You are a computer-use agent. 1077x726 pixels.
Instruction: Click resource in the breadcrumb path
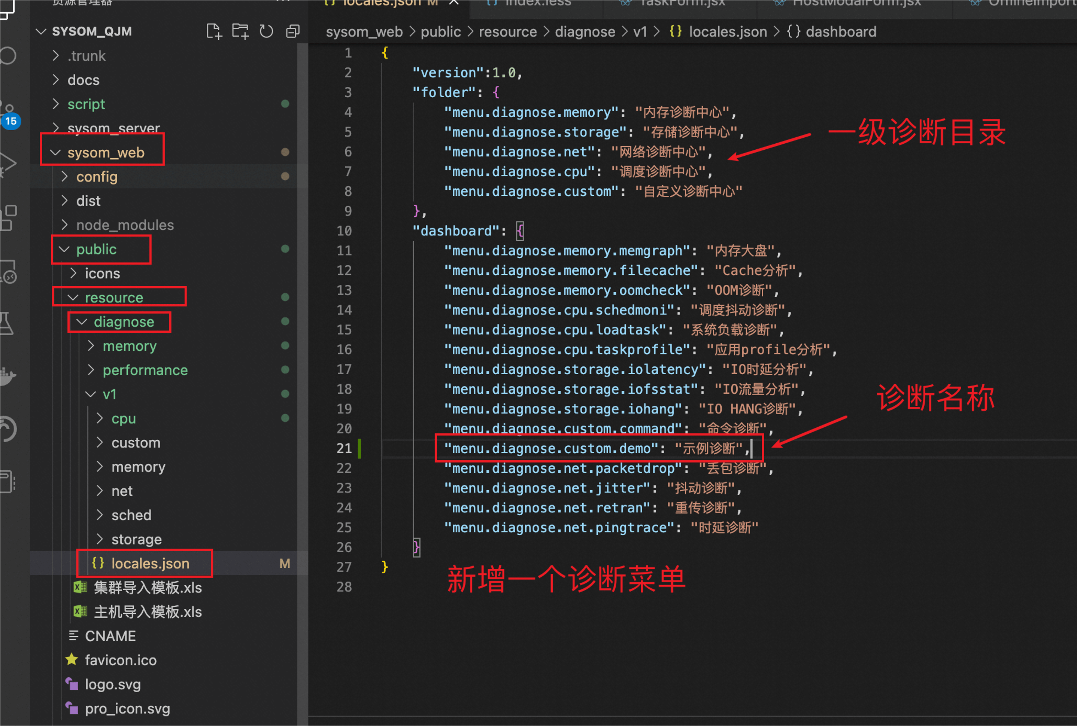[x=508, y=32]
